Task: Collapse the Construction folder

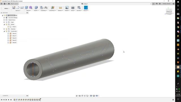Action: (x=4, y=31)
